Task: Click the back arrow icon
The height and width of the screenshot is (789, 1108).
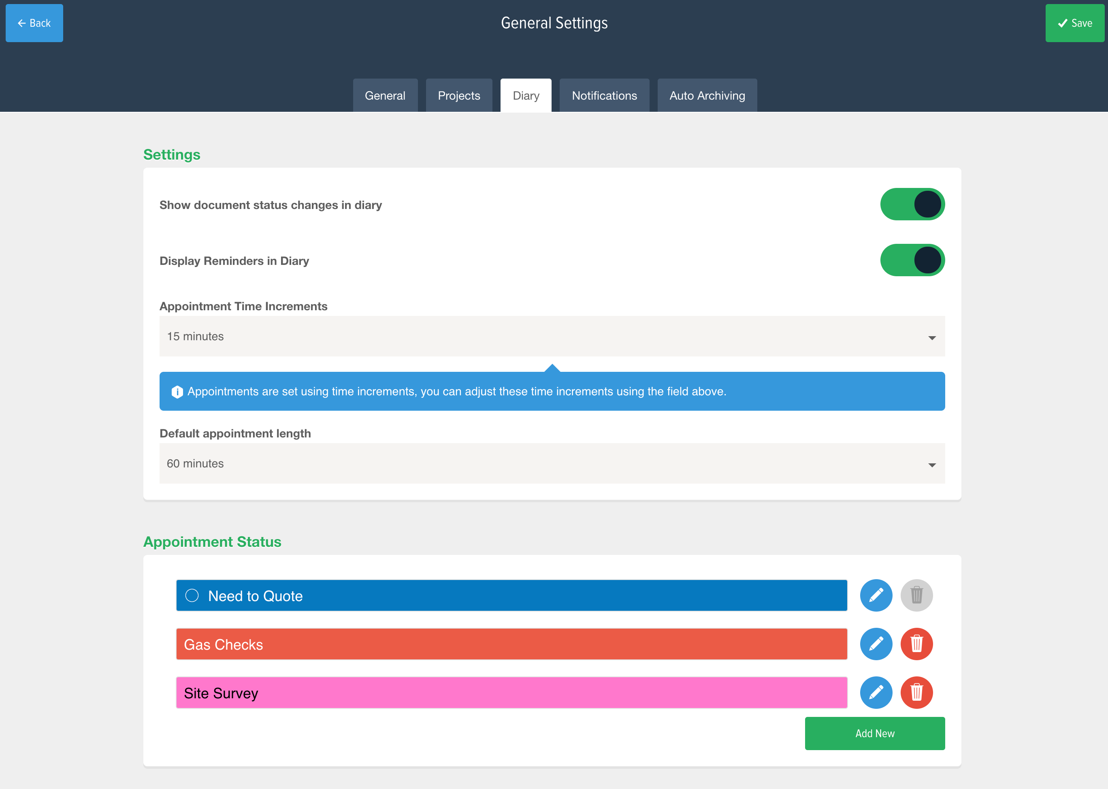Action: click(21, 23)
